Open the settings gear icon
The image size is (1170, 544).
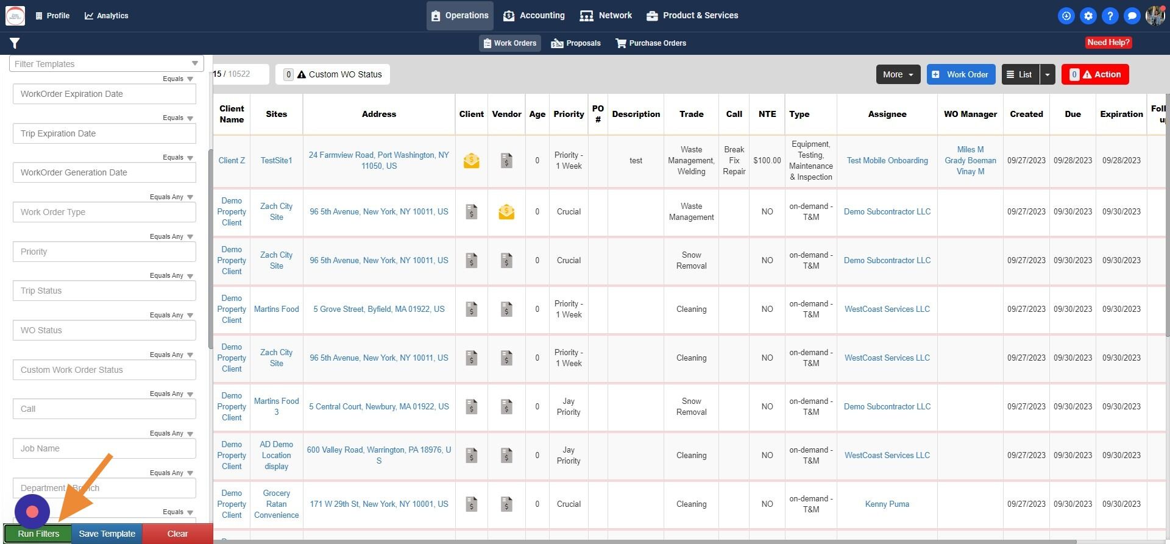[1088, 16]
